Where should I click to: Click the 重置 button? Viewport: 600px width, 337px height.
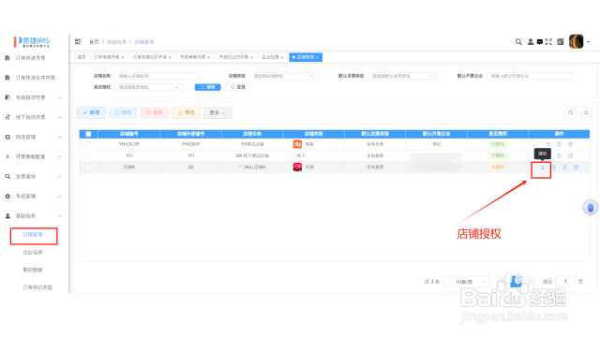click(x=238, y=87)
